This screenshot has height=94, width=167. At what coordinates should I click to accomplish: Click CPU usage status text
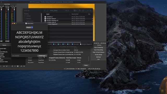(94, 69)
